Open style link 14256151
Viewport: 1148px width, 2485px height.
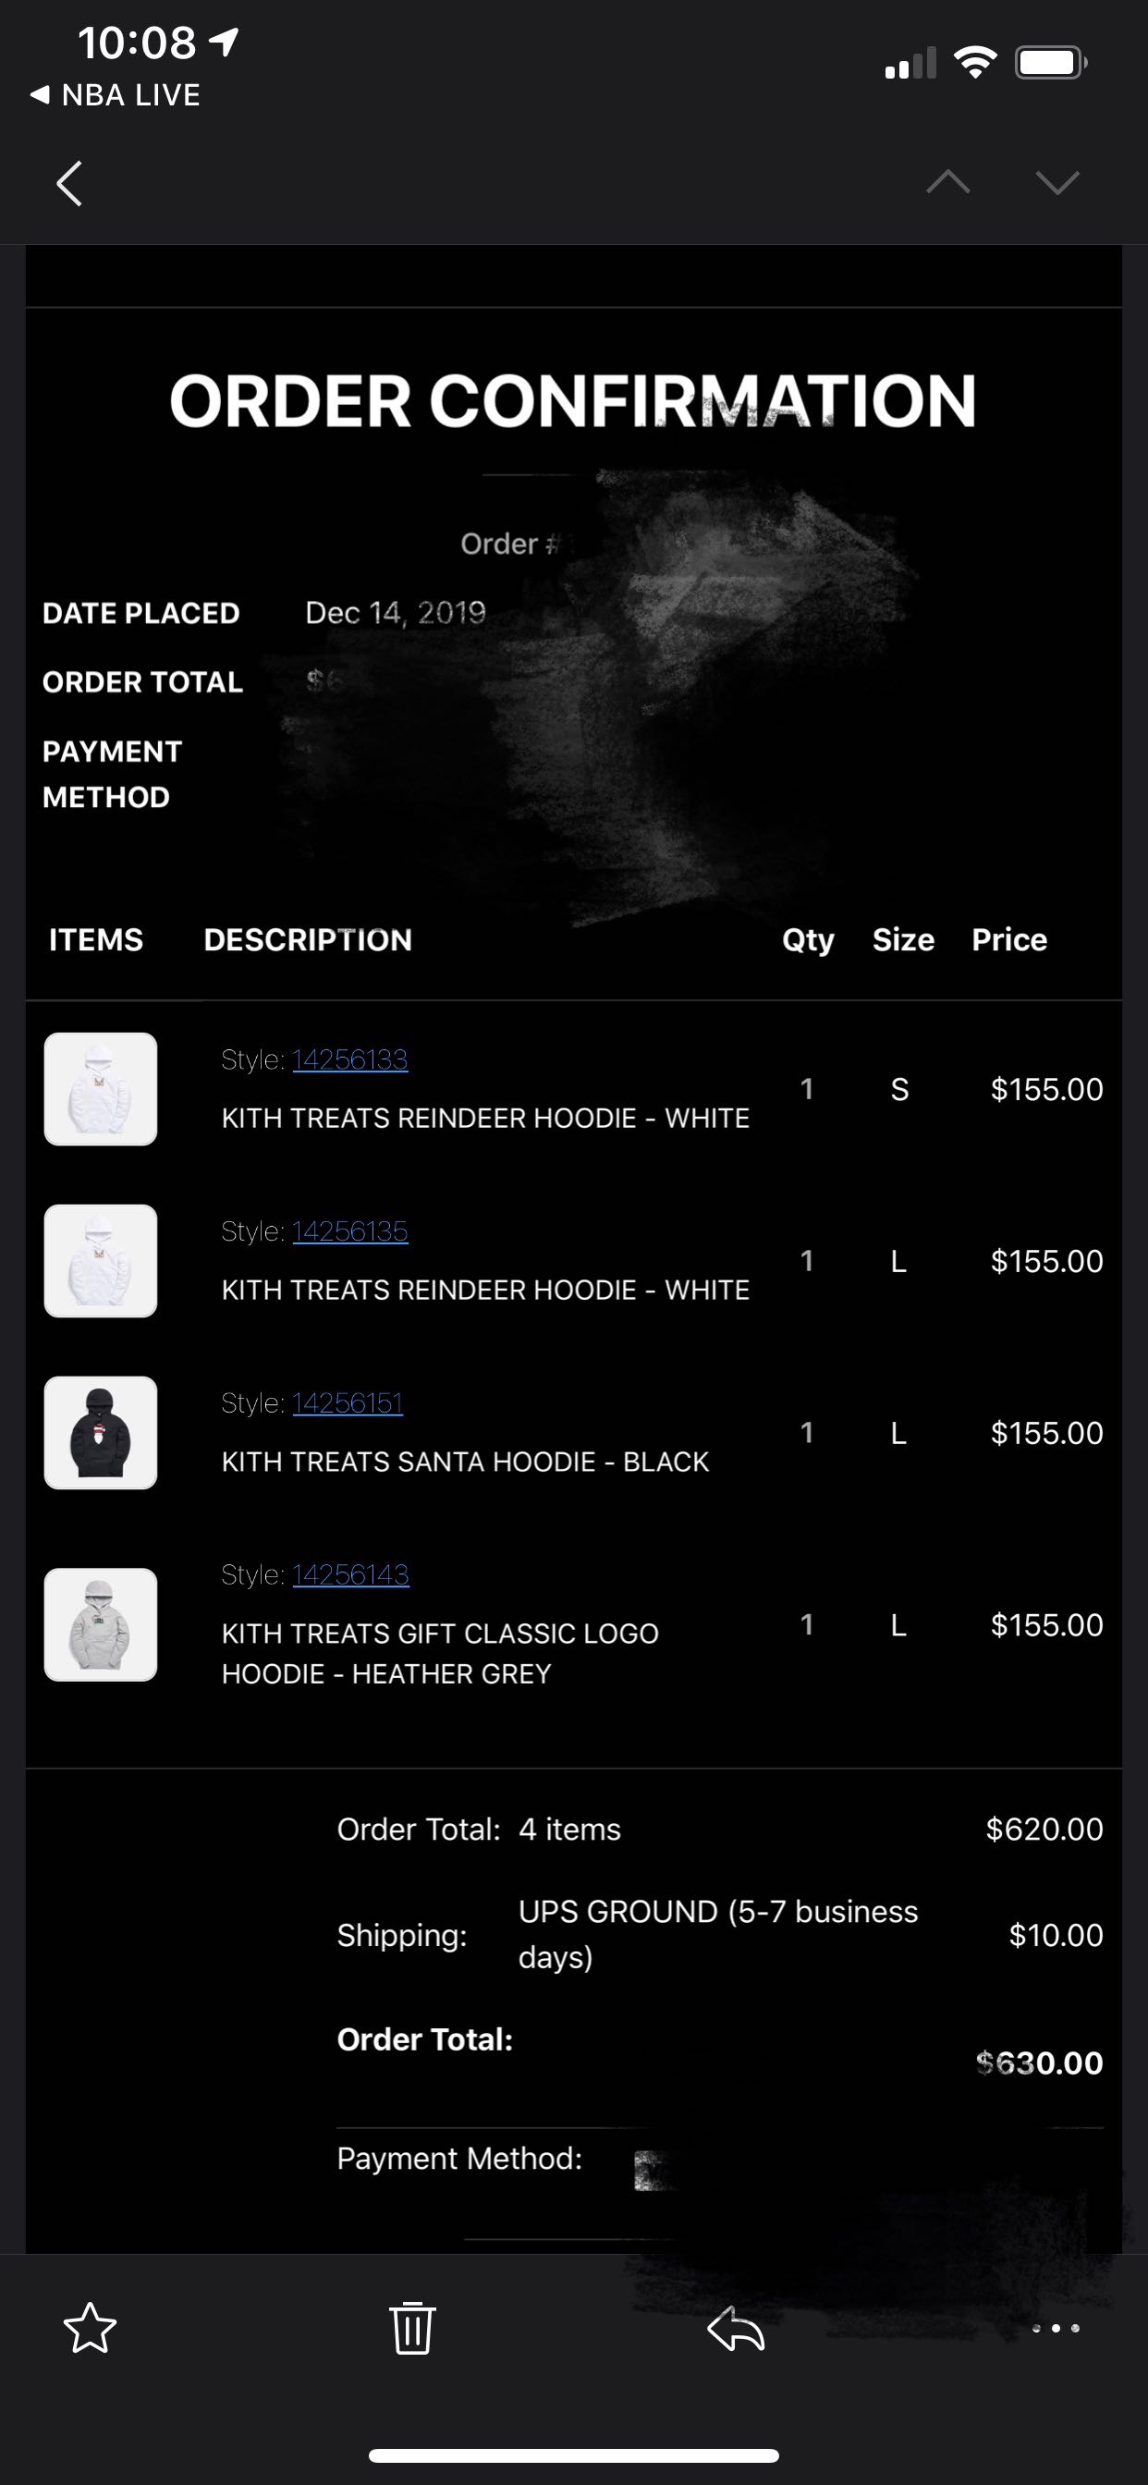tap(348, 1402)
